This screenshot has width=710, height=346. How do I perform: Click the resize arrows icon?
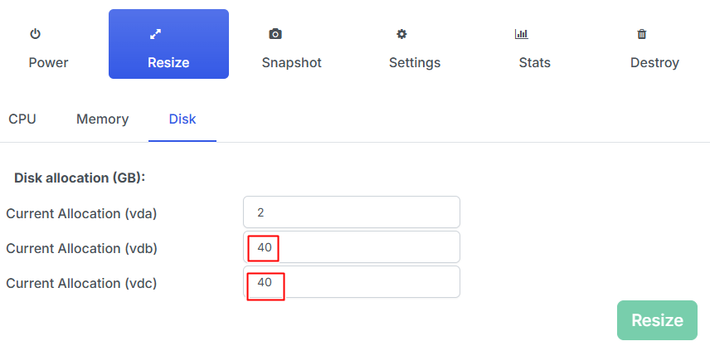click(x=153, y=34)
